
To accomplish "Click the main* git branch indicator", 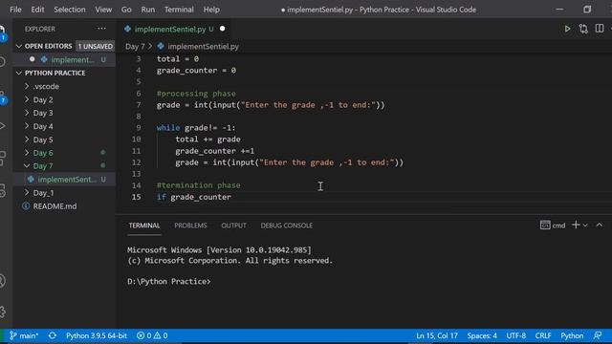I will pos(24,335).
